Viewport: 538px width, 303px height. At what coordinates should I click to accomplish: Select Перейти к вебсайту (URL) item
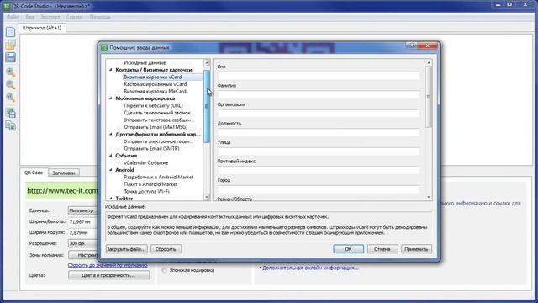(153, 105)
